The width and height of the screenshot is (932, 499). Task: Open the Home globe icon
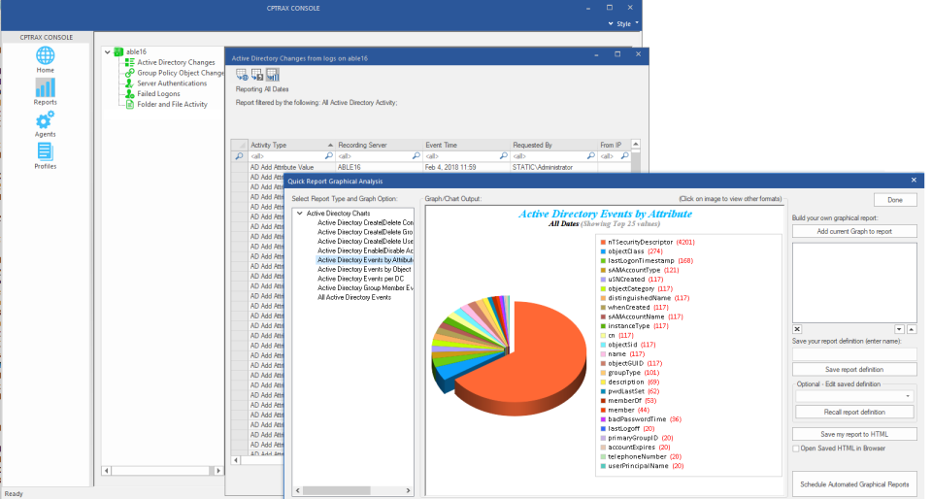(x=46, y=56)
